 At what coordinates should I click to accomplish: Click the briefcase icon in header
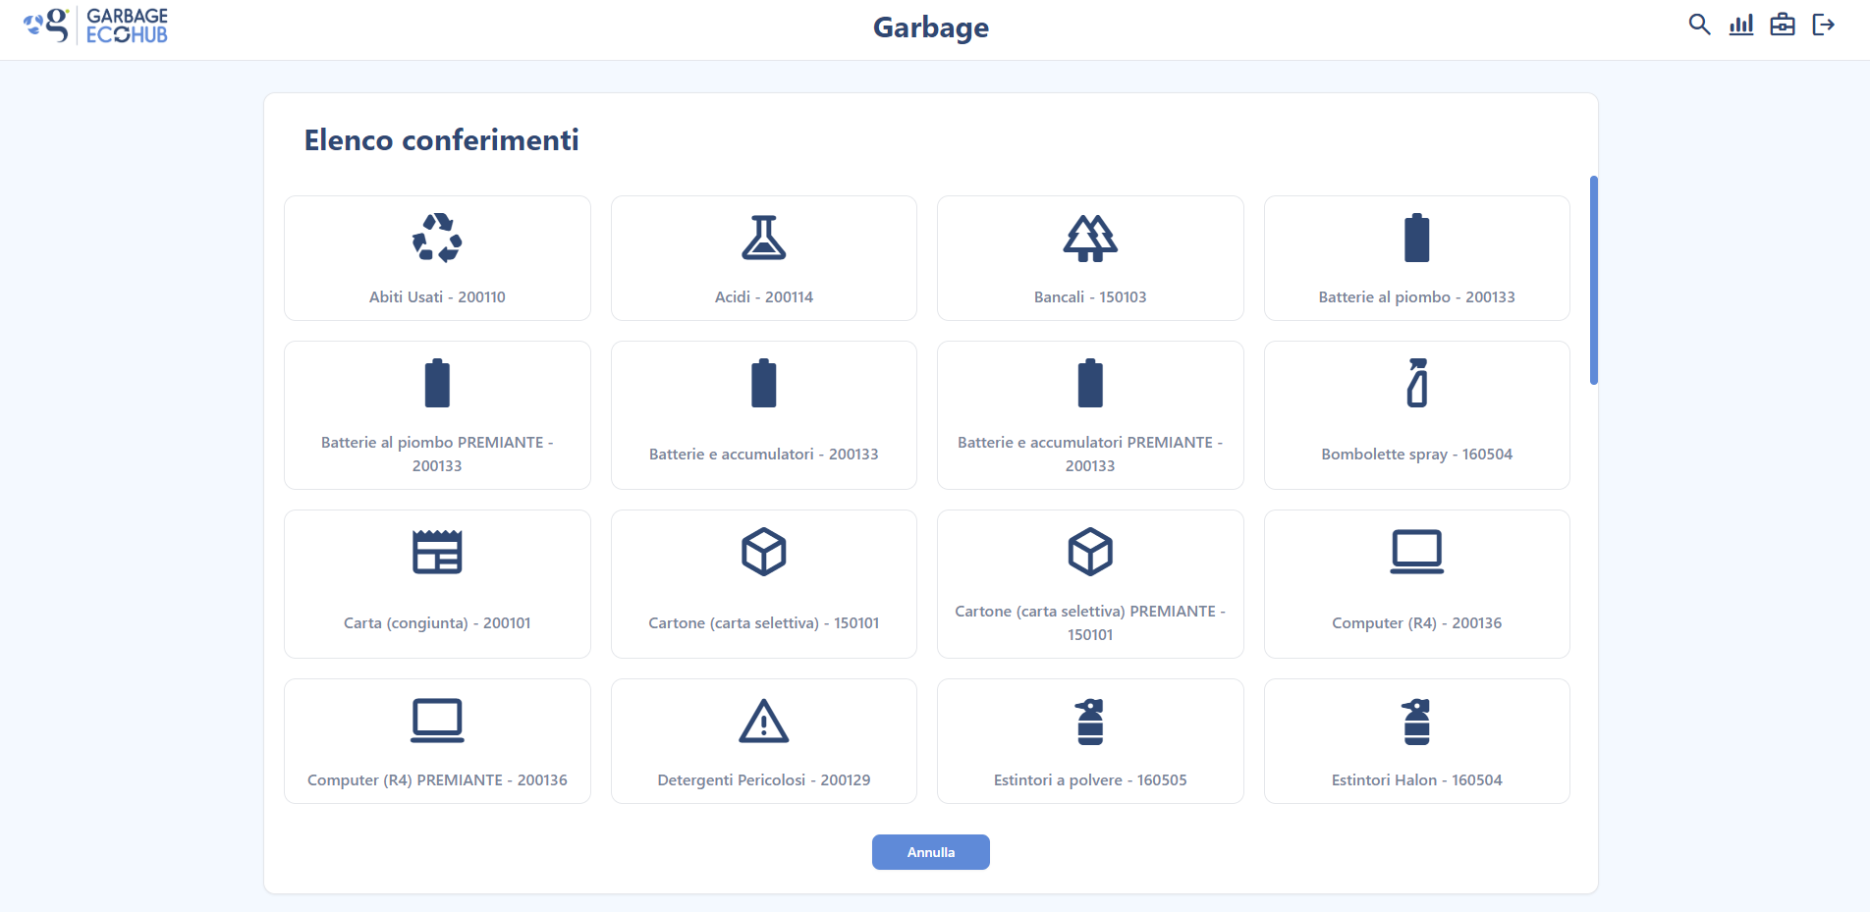[x=1783, y=26]
